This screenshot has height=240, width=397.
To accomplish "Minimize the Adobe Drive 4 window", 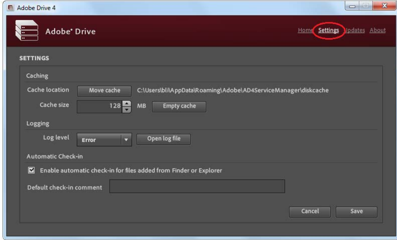I will click(352, 6).
